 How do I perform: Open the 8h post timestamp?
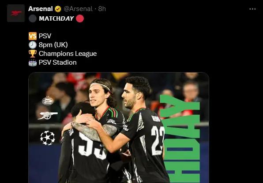(102, 9)
